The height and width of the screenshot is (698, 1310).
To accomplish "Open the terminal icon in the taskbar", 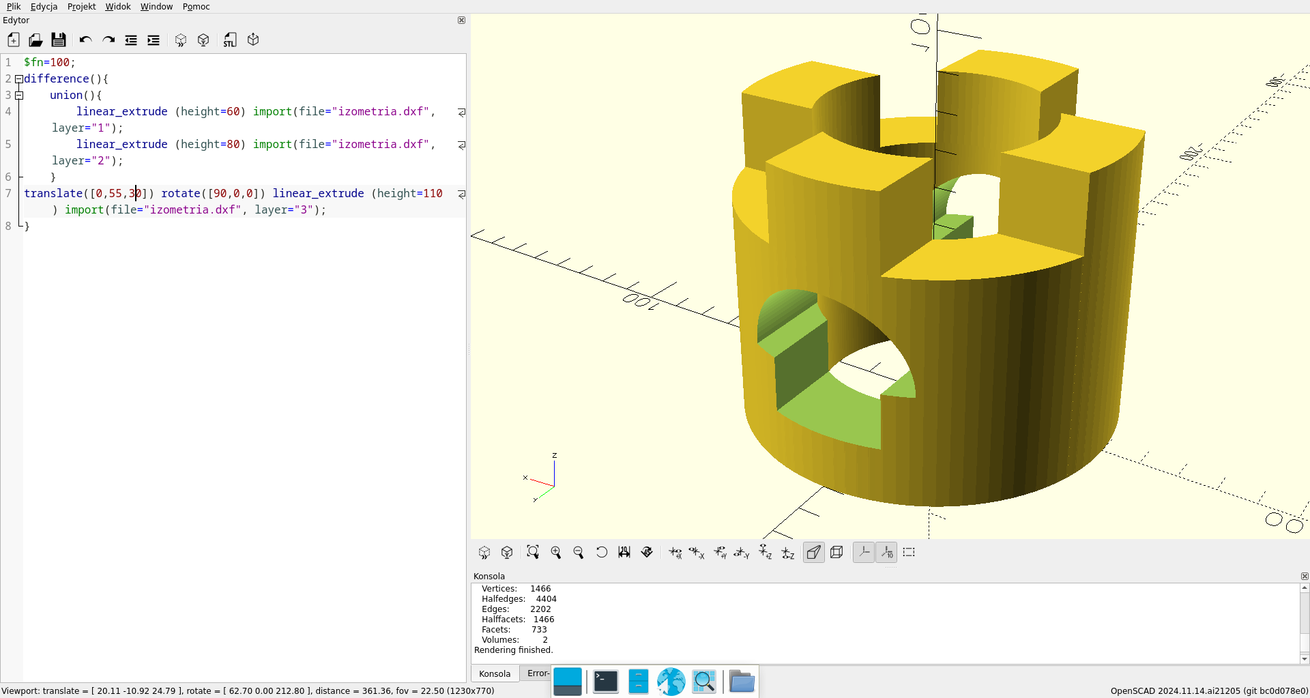I will 606,682.
